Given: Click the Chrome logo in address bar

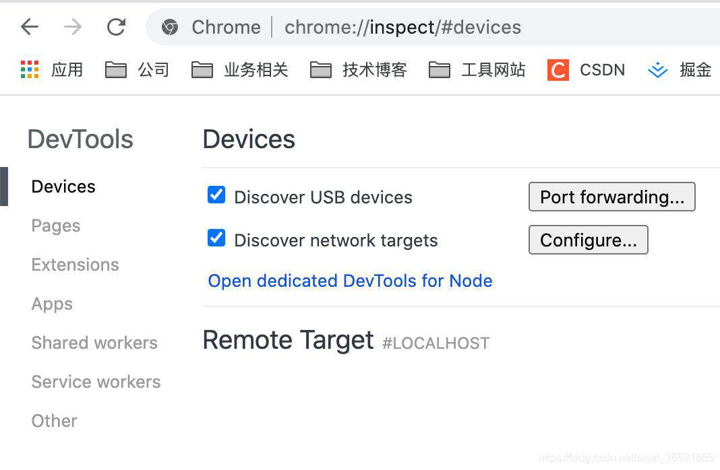Looking at the screenshot, I should point(170,28).
